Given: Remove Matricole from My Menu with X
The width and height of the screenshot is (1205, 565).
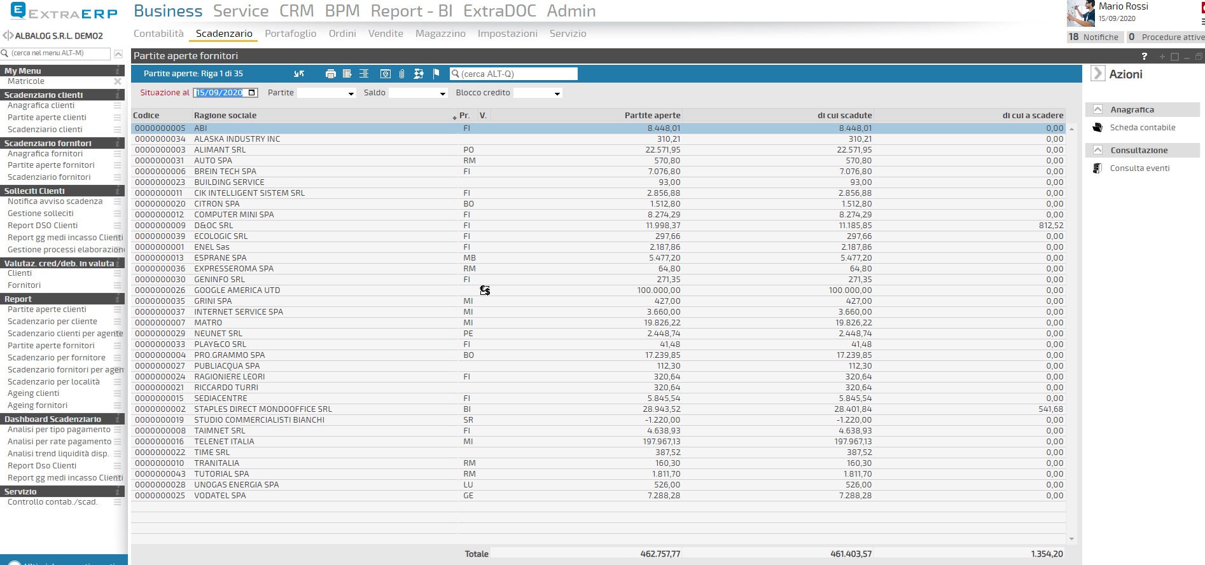Looking at the screenshot, I should pos(118,81).
